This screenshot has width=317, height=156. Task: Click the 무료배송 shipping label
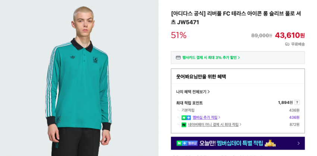click(x=298, y=44)
